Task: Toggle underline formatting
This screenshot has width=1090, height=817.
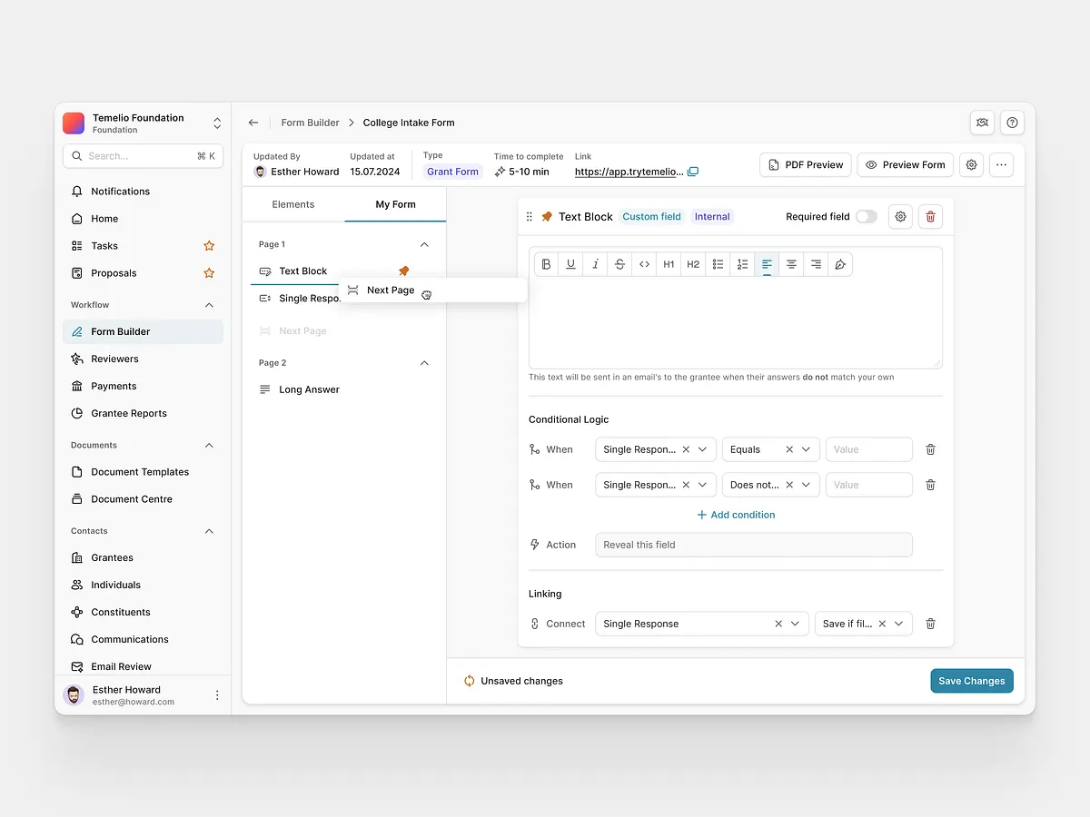Action: pos(570,264)
